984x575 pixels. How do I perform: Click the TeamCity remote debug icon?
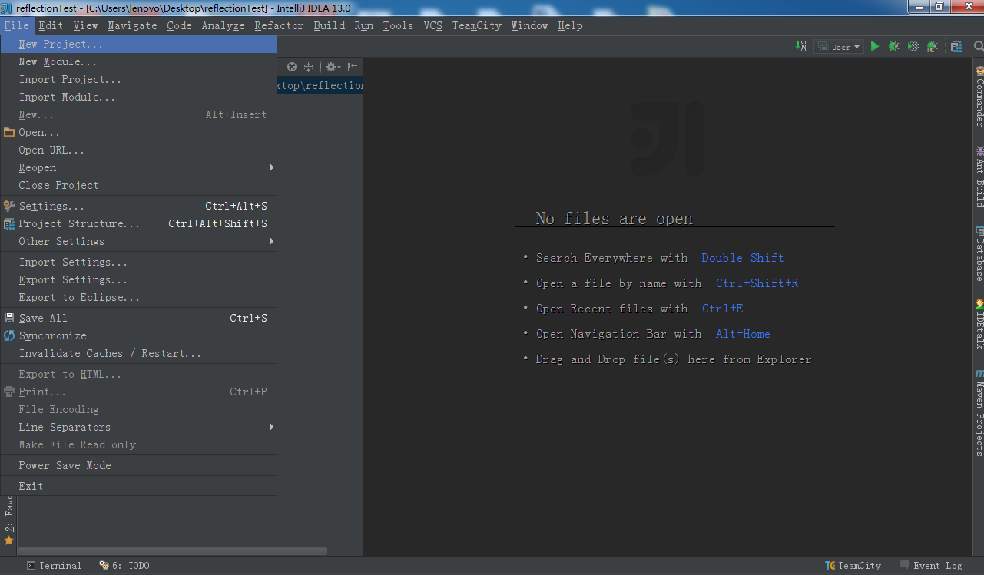(x=932, y=46)
